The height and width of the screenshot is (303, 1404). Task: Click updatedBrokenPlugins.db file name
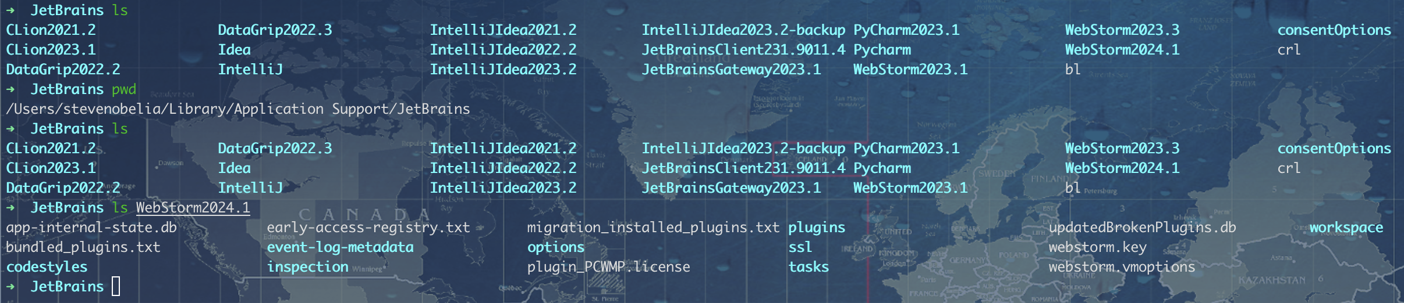(x=1142, y=228)
